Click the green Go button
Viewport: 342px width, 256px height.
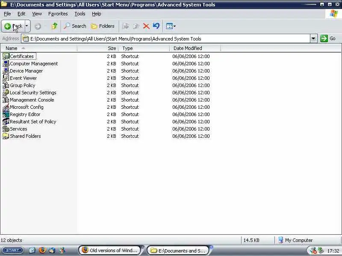(x=328, y=38)
